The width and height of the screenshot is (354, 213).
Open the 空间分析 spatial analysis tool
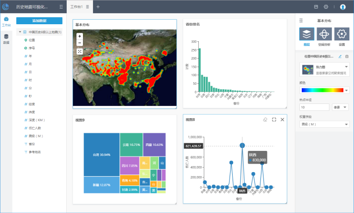pyautogui.click(x=324, y=35)
